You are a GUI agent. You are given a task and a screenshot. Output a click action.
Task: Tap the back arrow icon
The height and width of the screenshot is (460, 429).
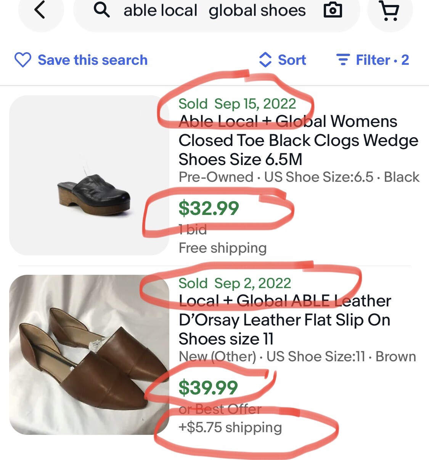point(40,10)
